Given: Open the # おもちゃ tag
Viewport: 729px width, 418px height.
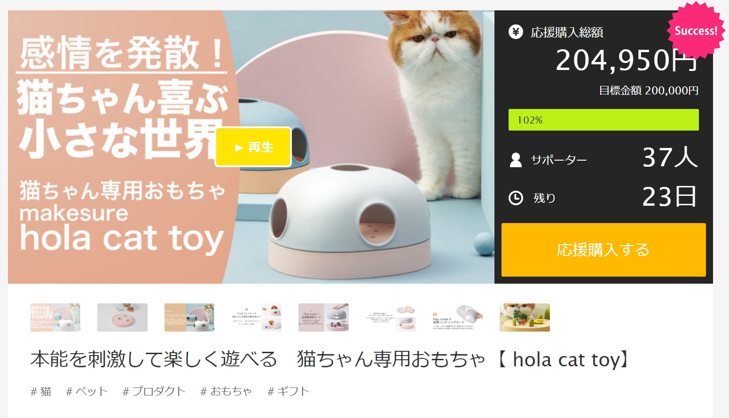Looking at the screenshot, I should (x=226, y=391).
